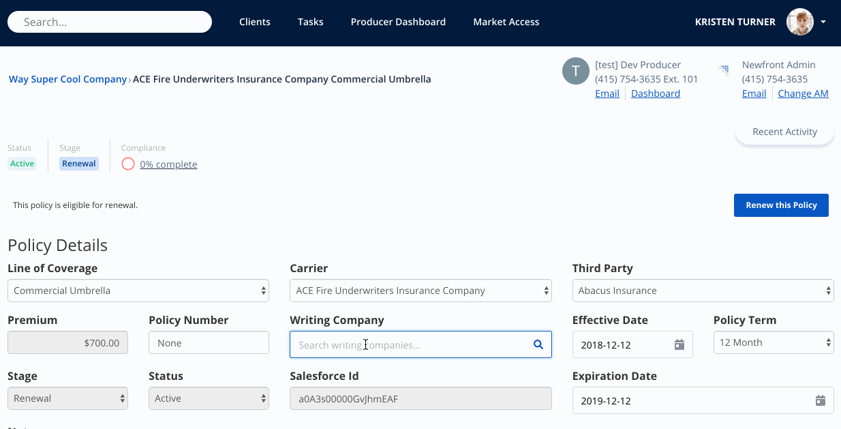
Task: Expand the Third Party dropdown
Action: tap(703, 291)
